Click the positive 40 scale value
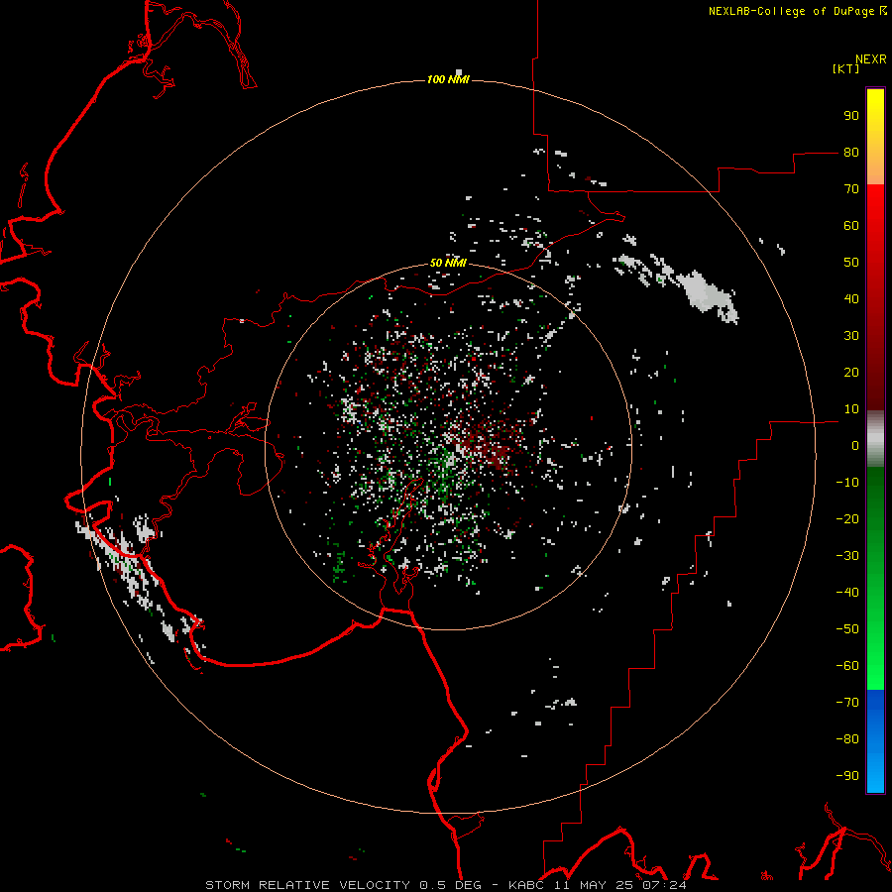The height and width of the screenshot is (892, 892). point(851,299)
